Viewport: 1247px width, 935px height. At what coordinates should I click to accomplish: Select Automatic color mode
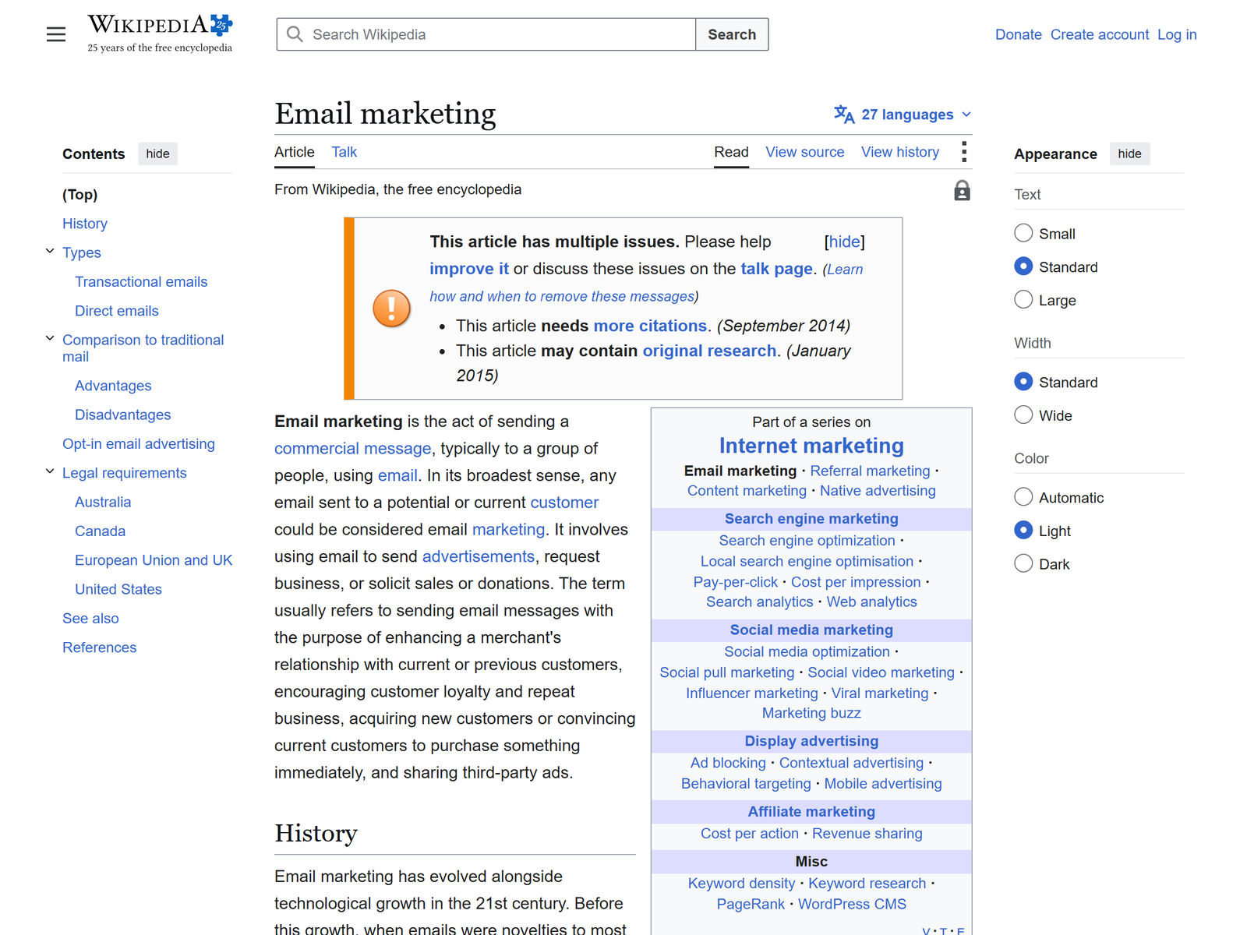pos(1023,497)
